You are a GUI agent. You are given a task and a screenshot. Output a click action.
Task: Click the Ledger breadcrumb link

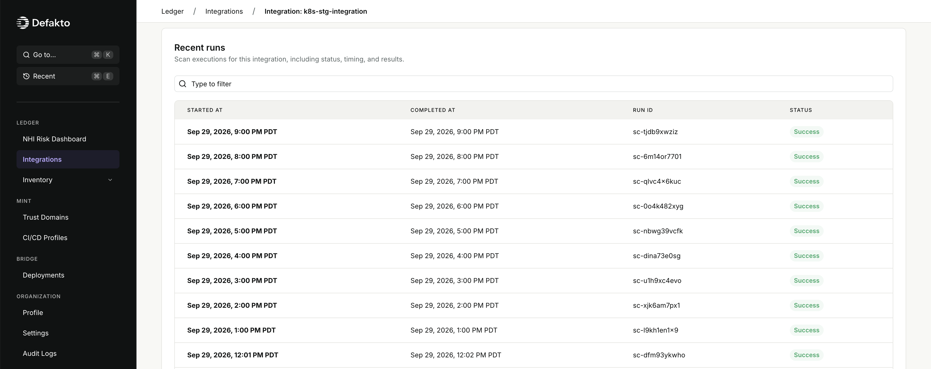tap(172, 11)
